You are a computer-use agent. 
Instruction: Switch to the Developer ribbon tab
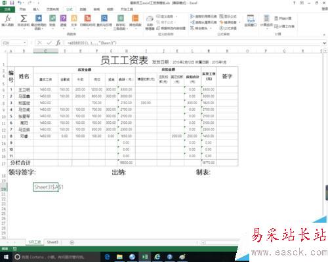point(127,9)
